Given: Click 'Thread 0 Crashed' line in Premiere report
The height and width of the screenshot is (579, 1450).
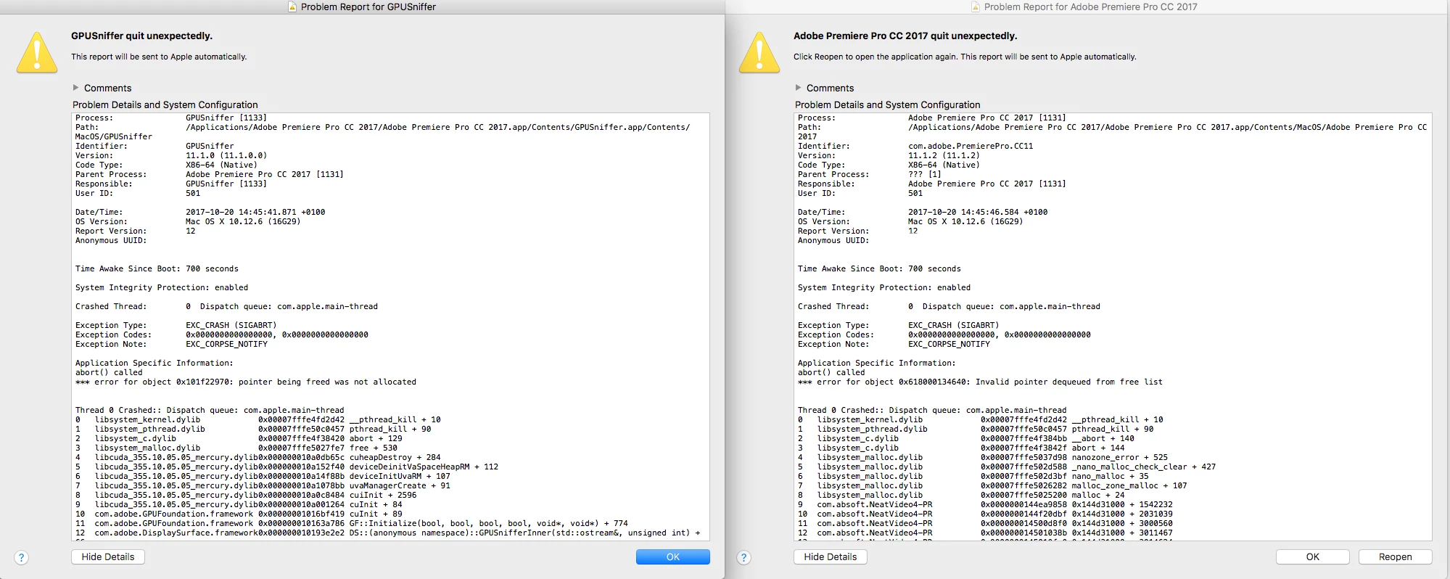Looking at the screenshot, I should coord(932,410).
